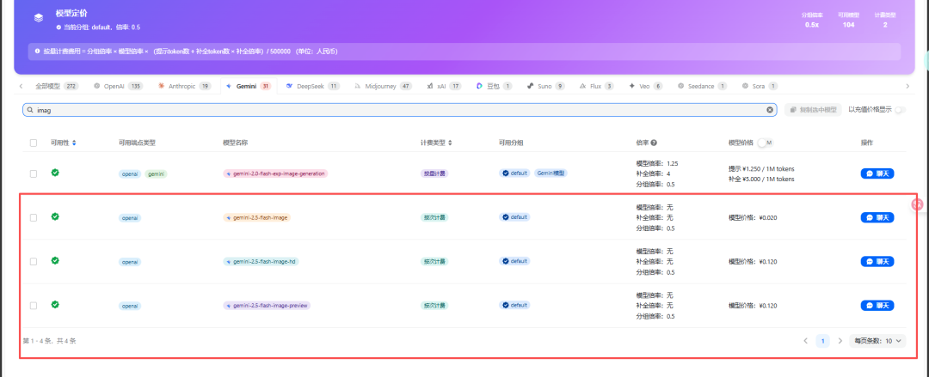The image size is (929, 377).
Task: Click 聊天 button for gemini-2.0-flash-exp-image-generation
Action: (877, 173)
